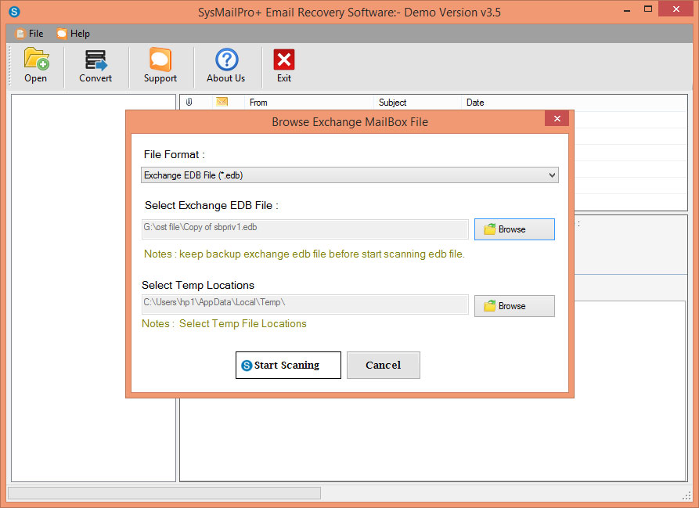The height and width of the screenshot is (508, 699).
Task: Cancel the Browse Exchange MailBox dialog
Action: pyautogui.click(x=384, y=365)
